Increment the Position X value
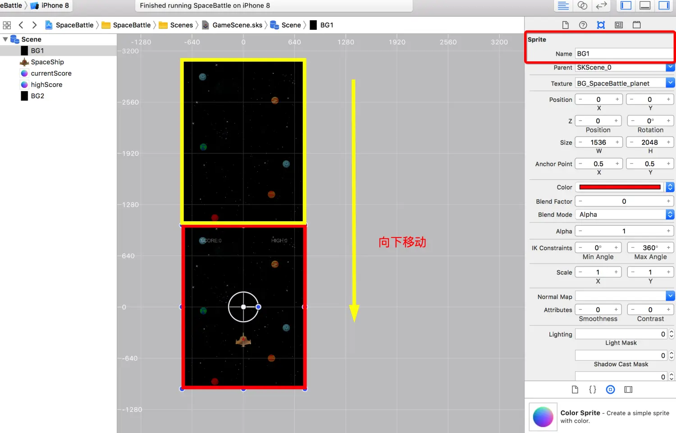Image resolution: width=676 pixels, height=433 pixels. pyautogui.click(x=617, y=100)
